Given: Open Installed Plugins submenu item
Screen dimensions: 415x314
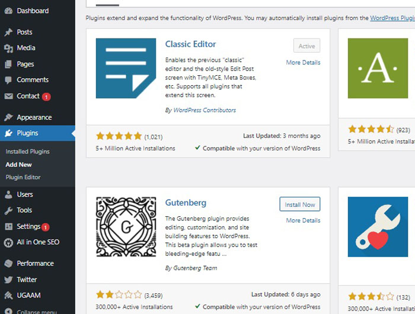Looking at the screenshot, I should coord(27,152).
